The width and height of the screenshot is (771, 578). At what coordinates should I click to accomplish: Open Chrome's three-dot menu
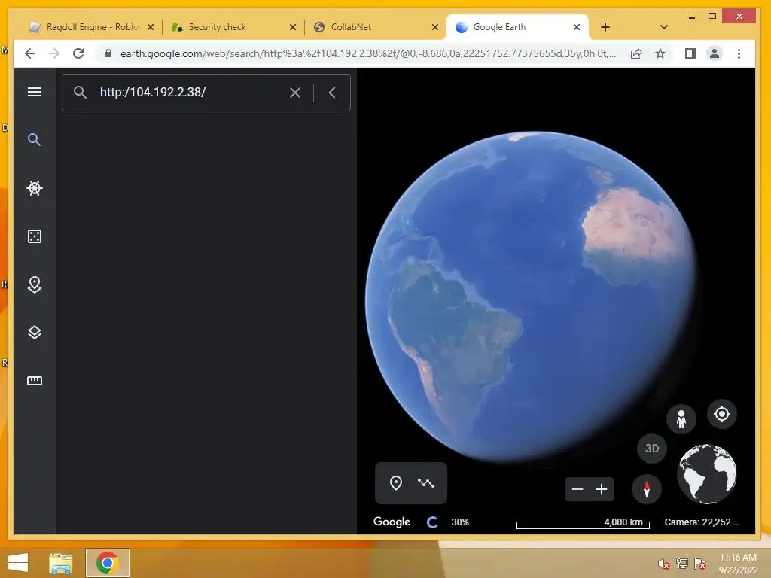(x=739, y=53)
